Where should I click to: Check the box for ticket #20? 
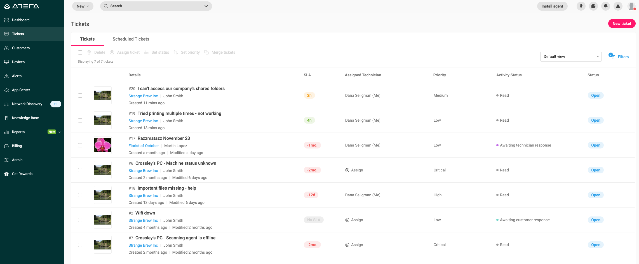80,96
